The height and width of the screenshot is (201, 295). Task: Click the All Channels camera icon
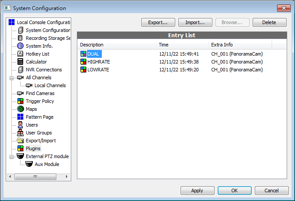pos(20,78)
